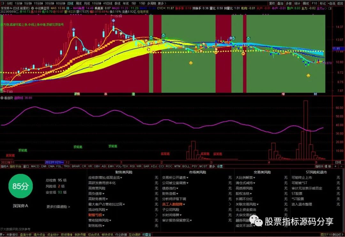
Task: Expand 流动性风险 risk item
Action: pos(98,210)
